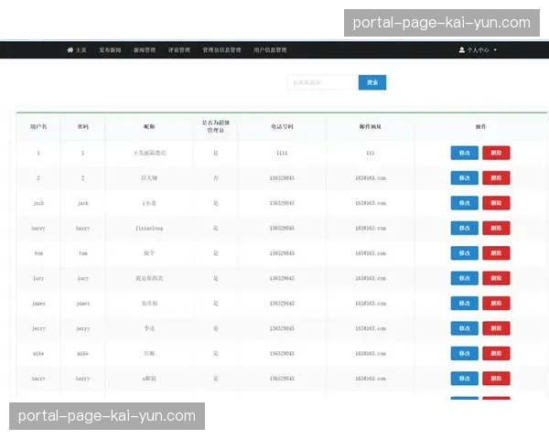Delete the james row with 删除

pyautogui.click(x=496, y=303)
